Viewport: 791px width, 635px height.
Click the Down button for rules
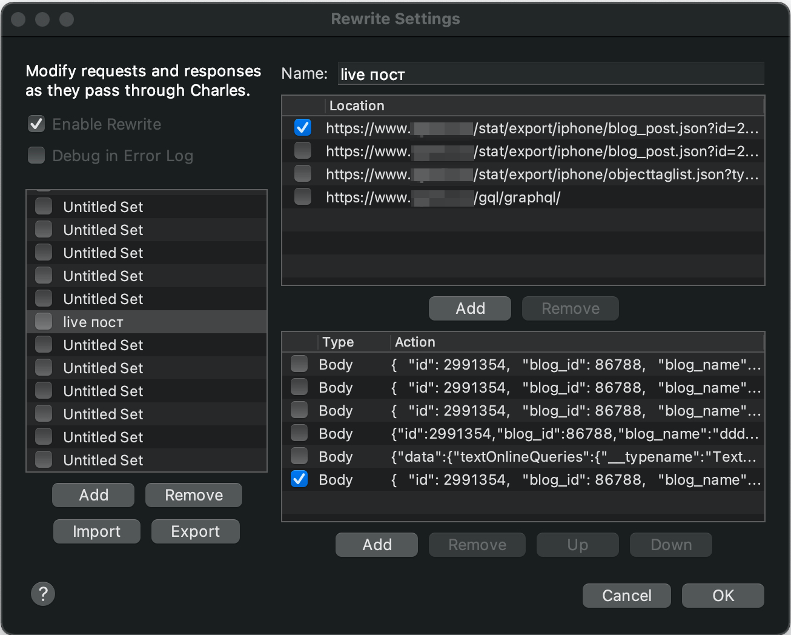pyautogui.click(x=671, y=545)
